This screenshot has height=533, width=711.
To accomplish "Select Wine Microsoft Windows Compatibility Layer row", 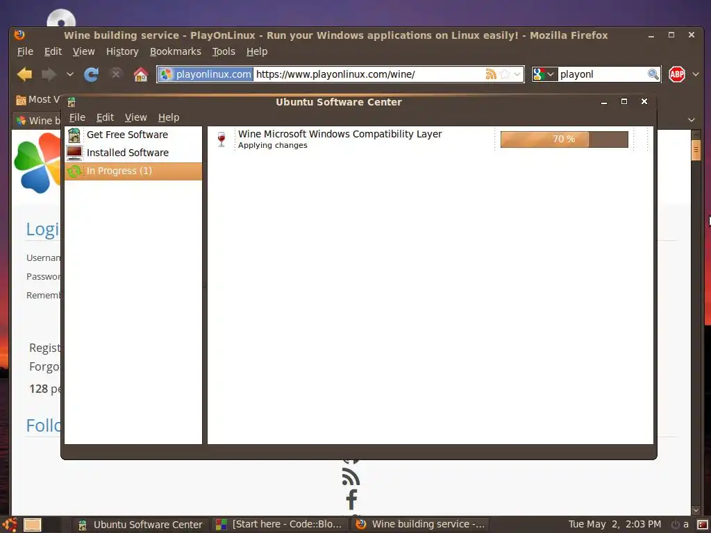I will tap(430, 139).
